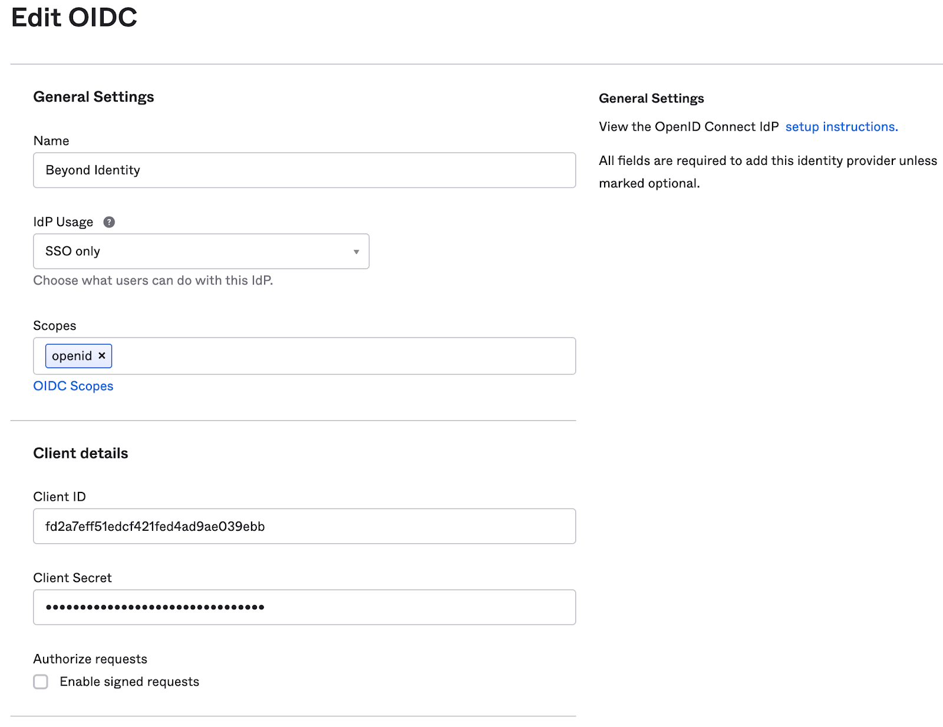Click the "Name" field label
943x727 pixels.
coord(51,141)
